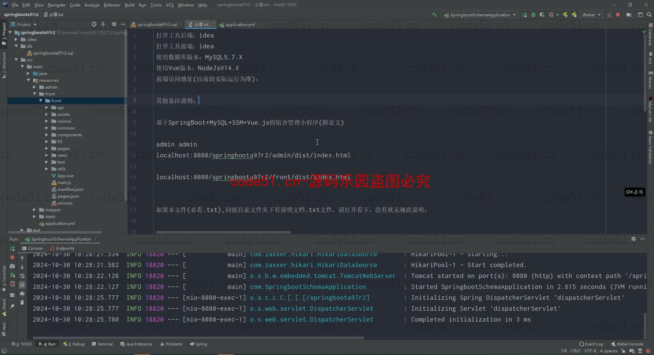Click the locate-file crosshair icon in Project panel
The width and height of the screenshot is (654, 355).
94,24
